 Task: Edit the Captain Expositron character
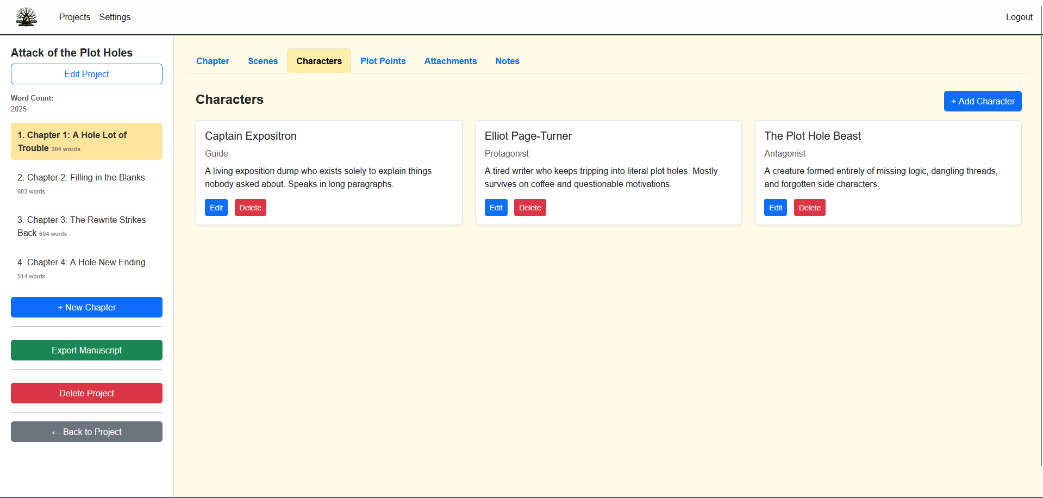click(x=216, y=208)
